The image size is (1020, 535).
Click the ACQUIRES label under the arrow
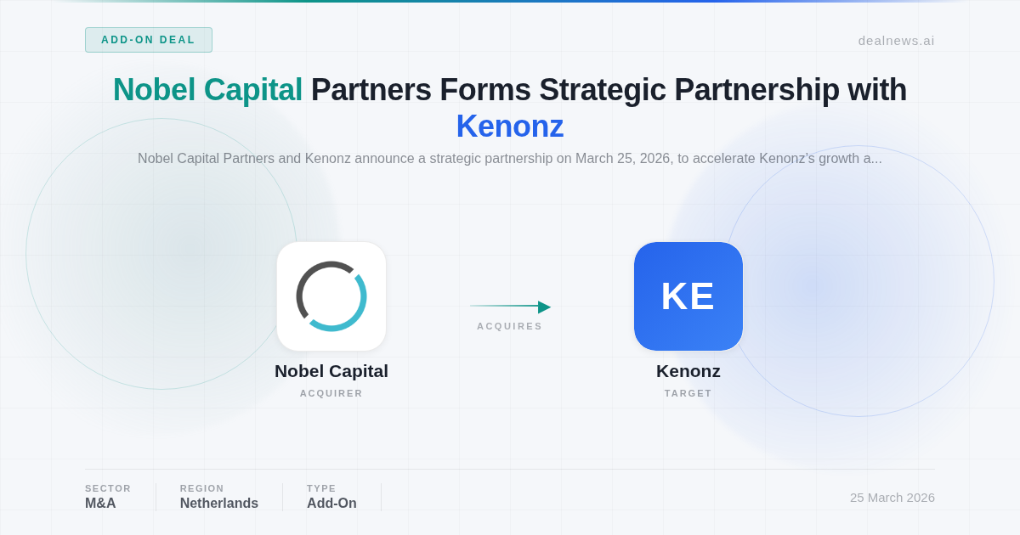510,326
